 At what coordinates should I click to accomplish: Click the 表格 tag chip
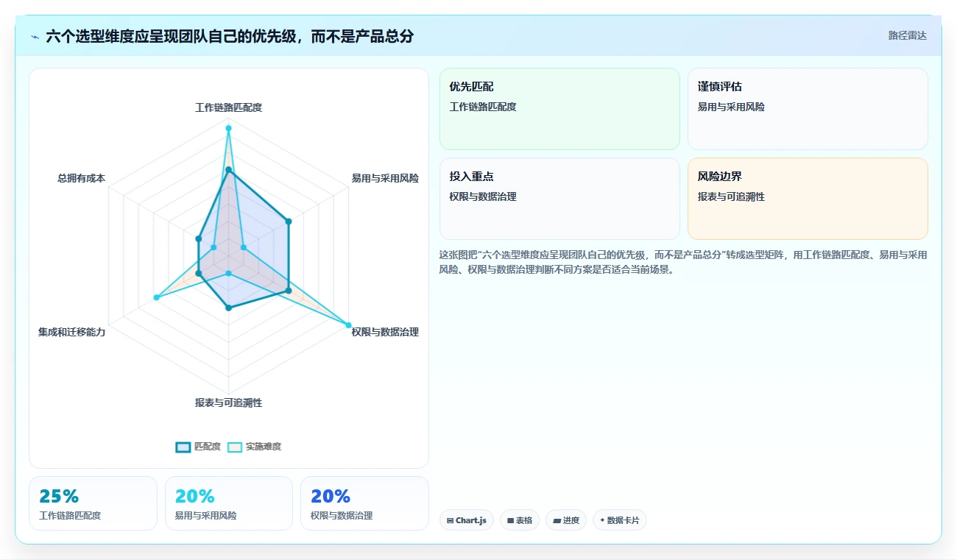coord(520,520)
